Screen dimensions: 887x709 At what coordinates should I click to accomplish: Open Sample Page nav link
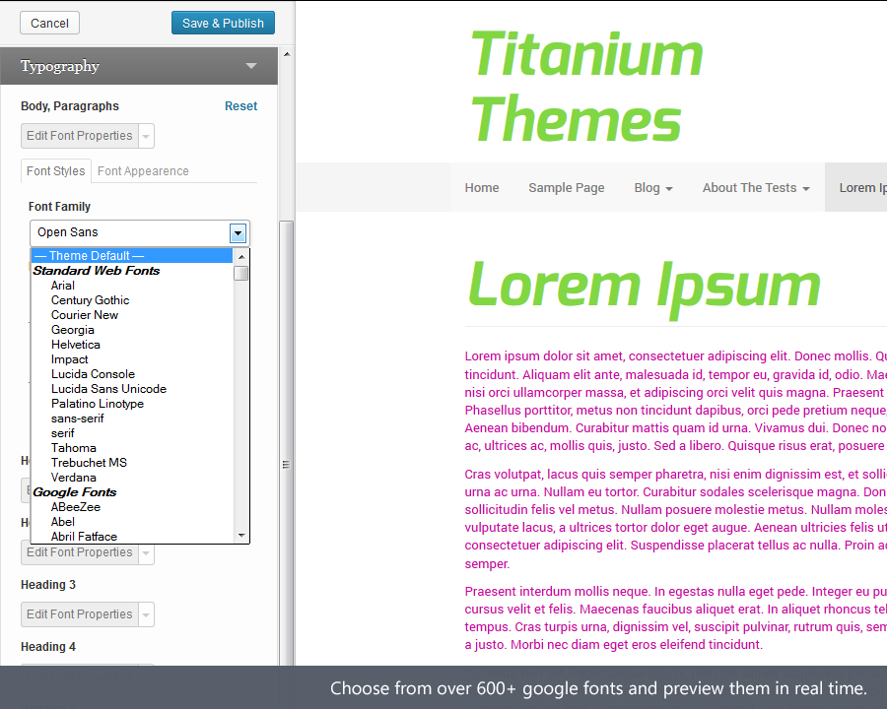[567, 188]
